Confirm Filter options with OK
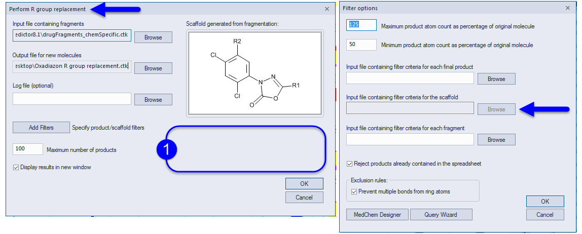 545,202
